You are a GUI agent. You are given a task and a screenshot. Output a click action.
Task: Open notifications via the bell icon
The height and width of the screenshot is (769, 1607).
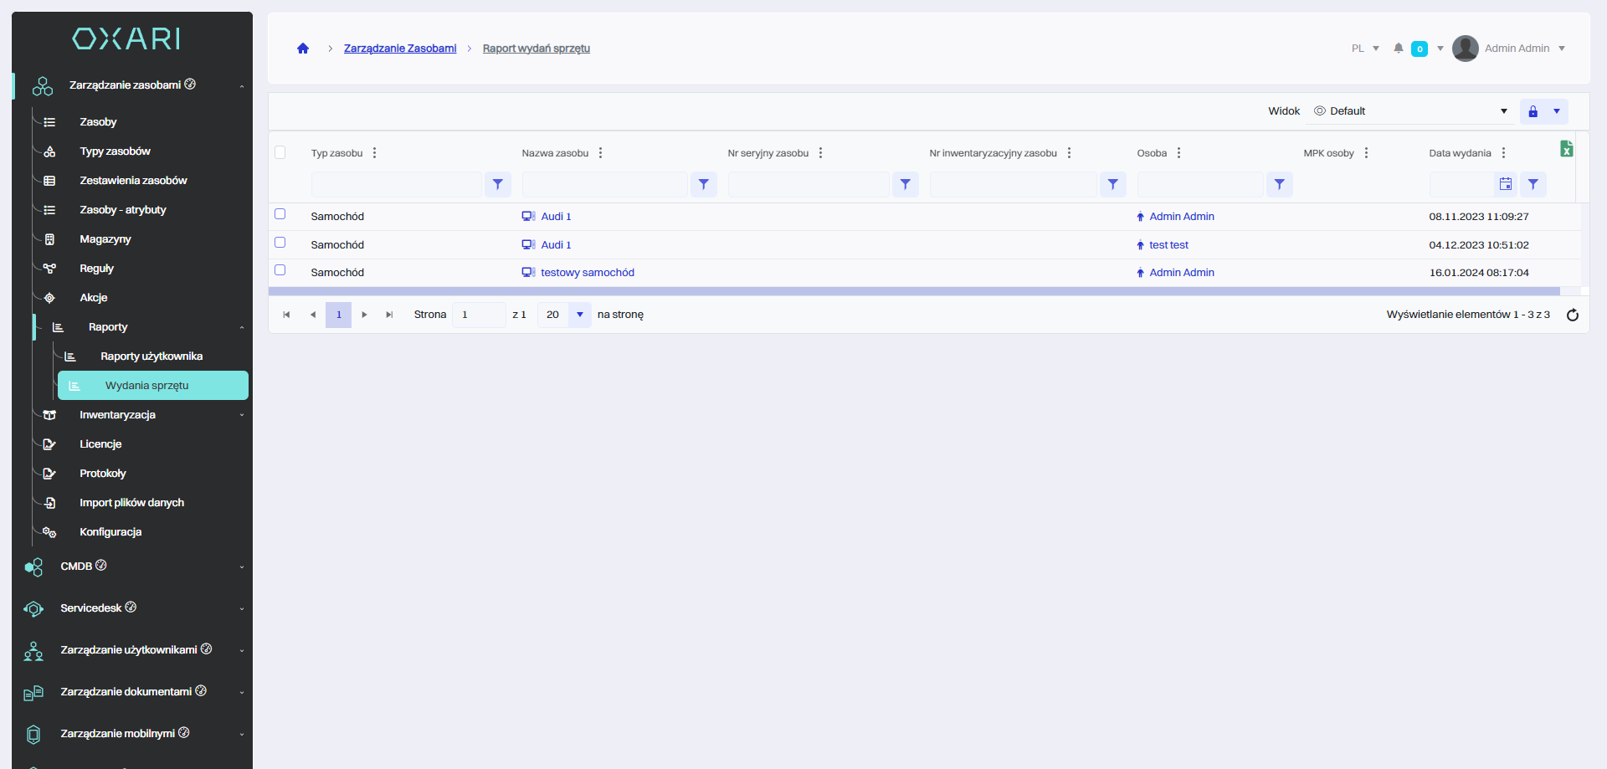click(x=1398, y=49)
